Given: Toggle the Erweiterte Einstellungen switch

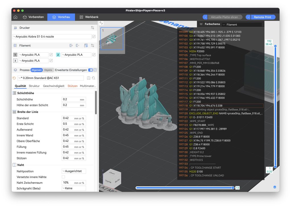Looking at the screenshot, I should coord(90,70).
